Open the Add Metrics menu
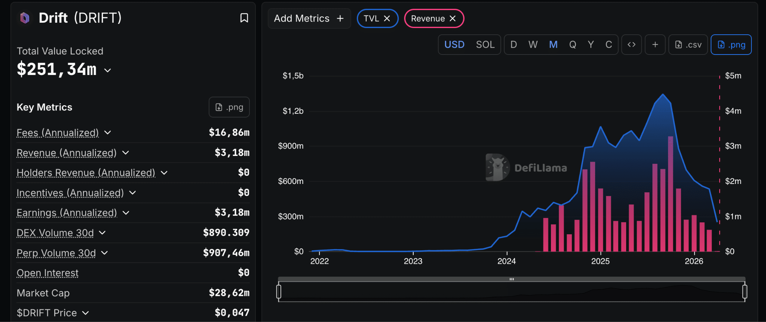 click(x=309, y=19)
